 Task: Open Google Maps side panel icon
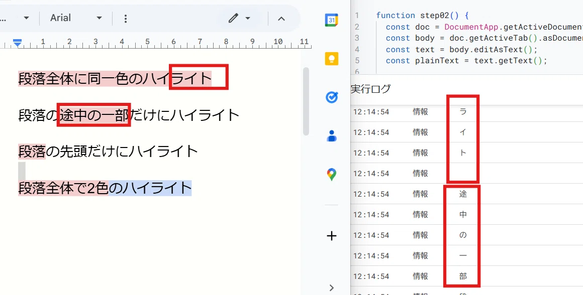[331, 175]
